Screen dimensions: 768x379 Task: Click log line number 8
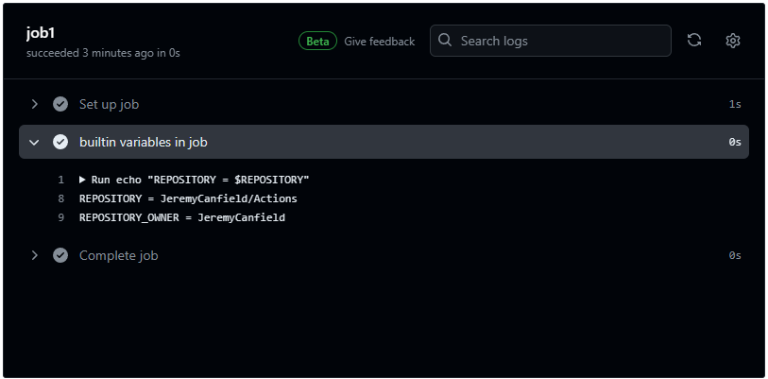pos(60,198)
